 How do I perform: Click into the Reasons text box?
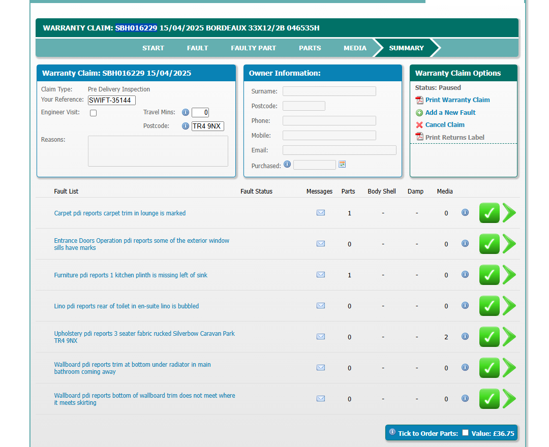[158, 151]
